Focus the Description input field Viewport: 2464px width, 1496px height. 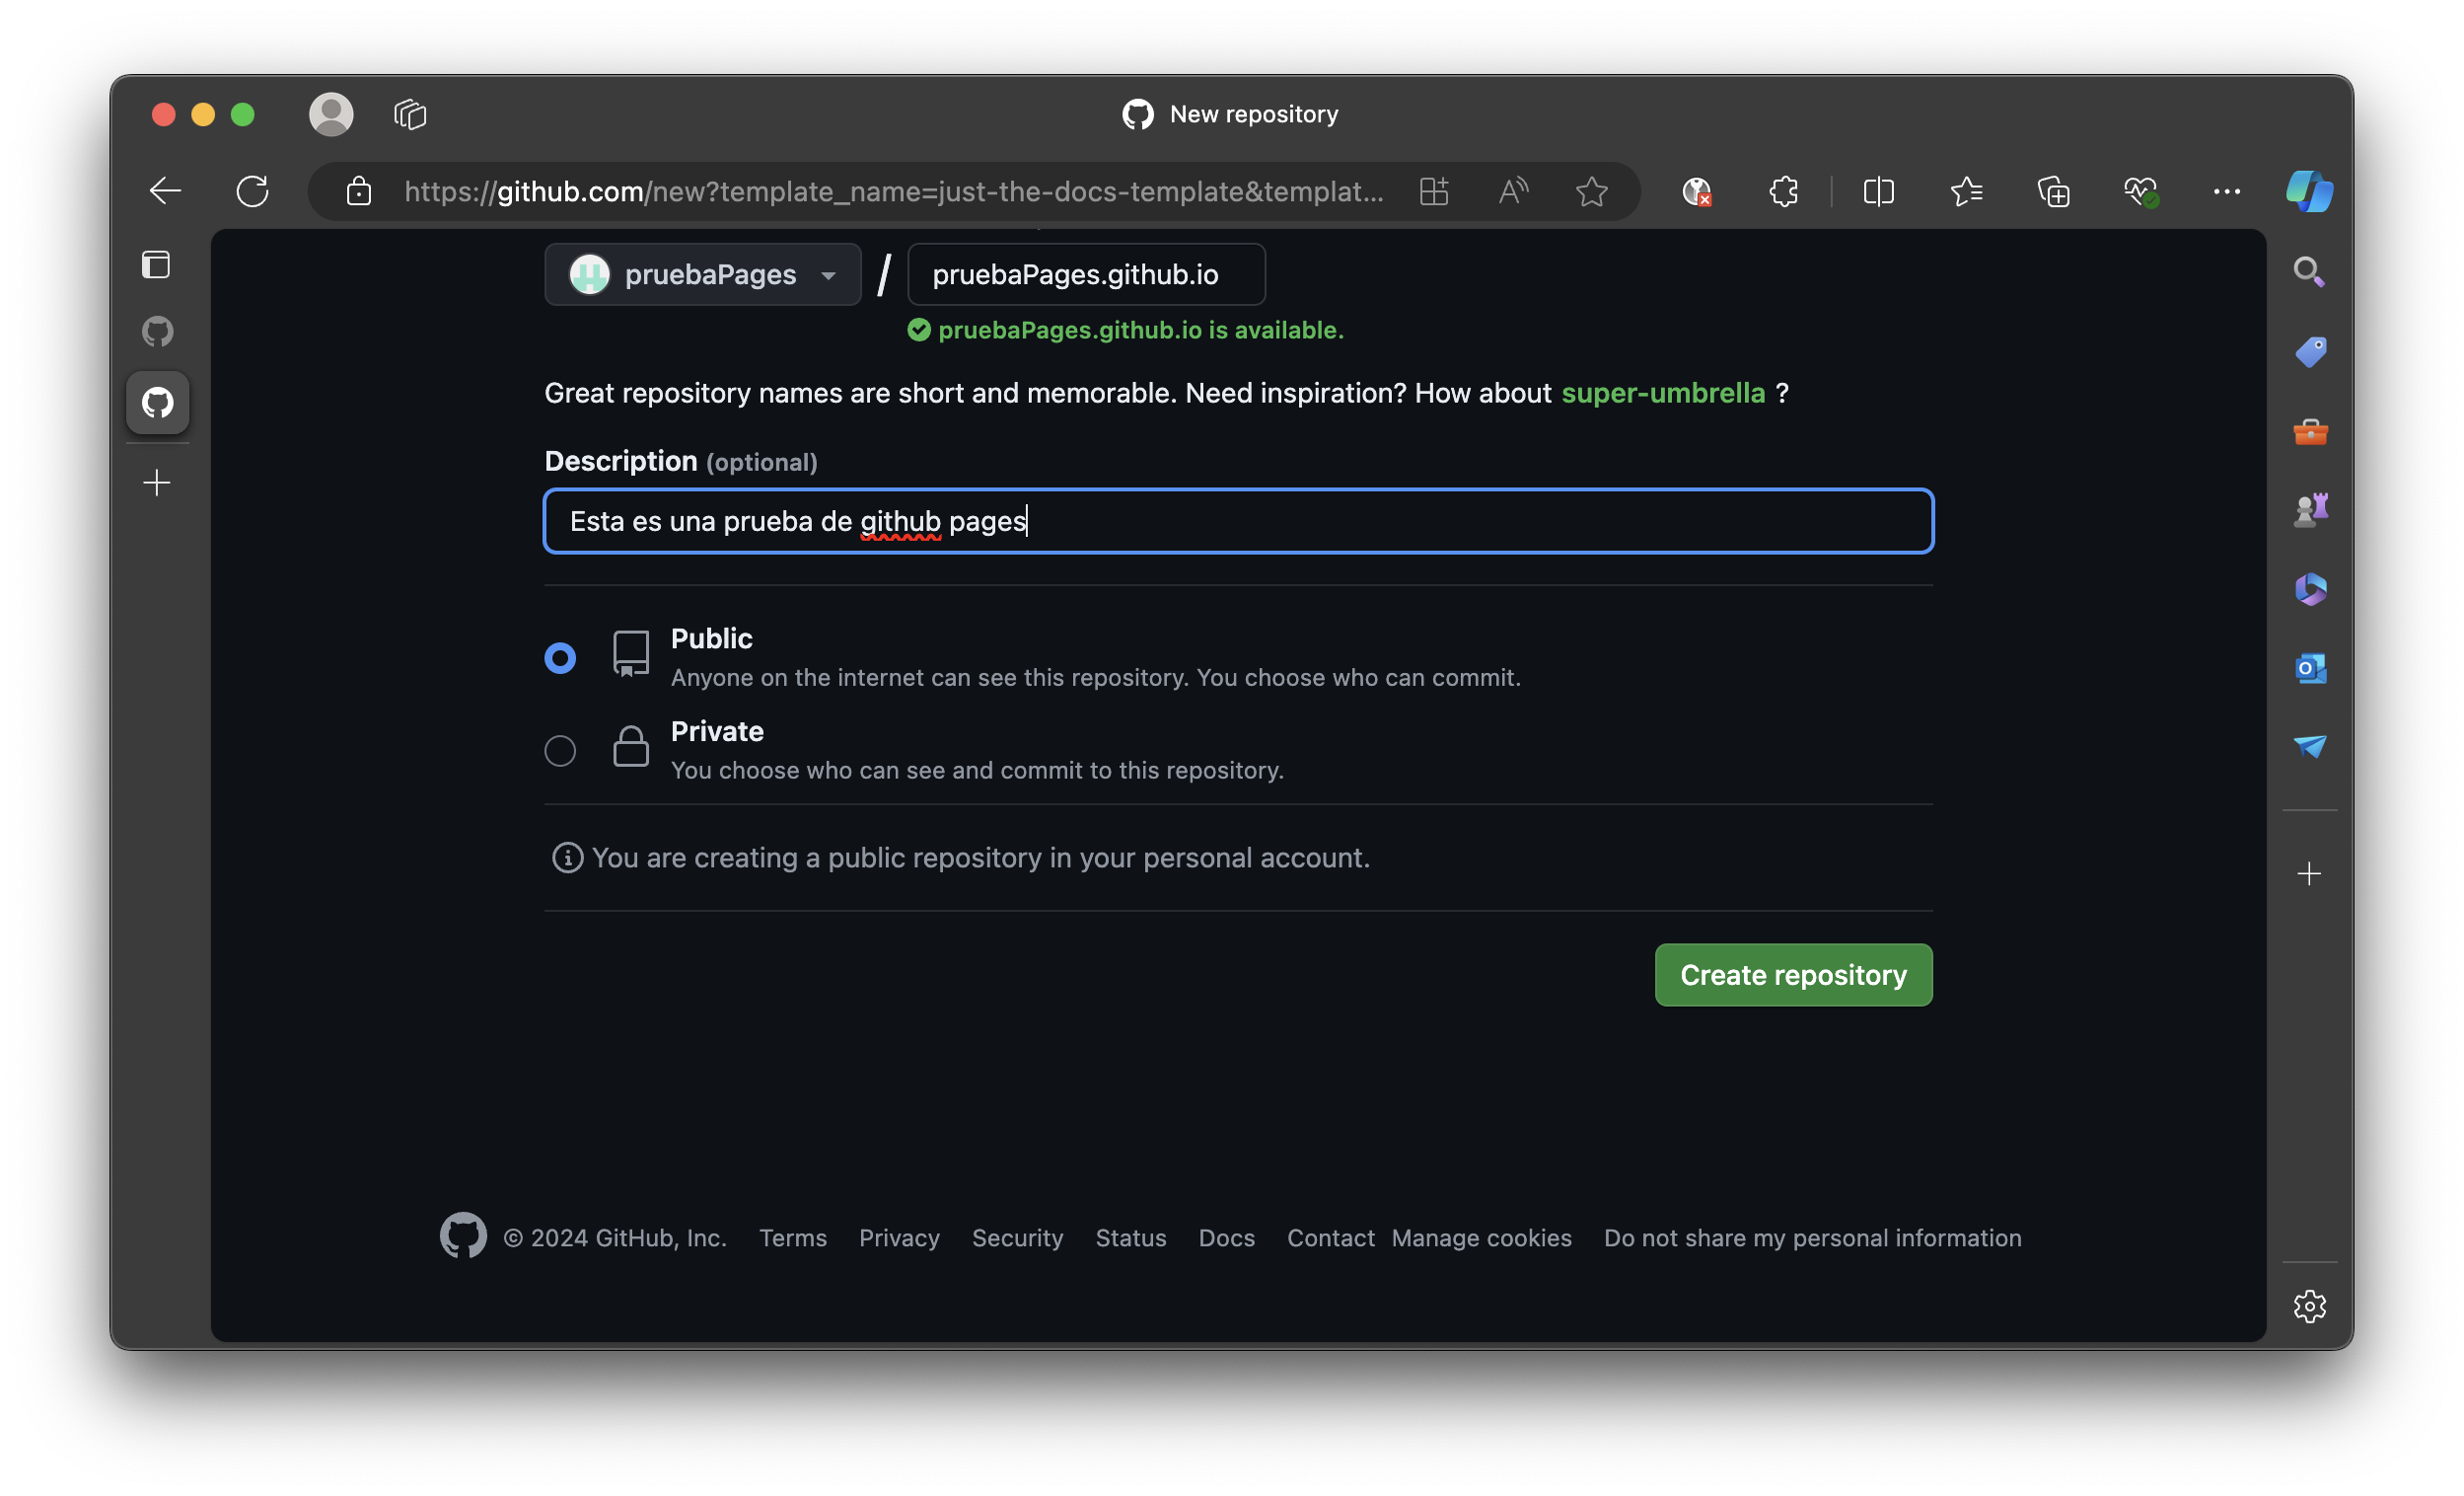pyautogui.click(x=1238, y=520)
